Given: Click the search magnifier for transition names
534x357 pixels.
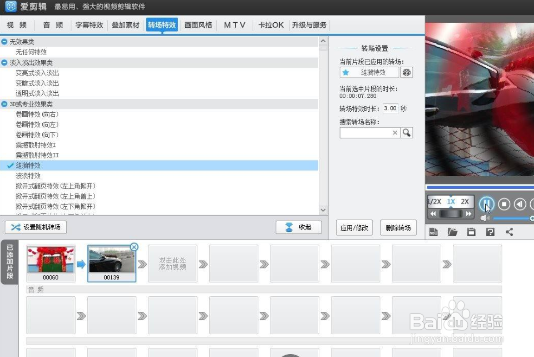Looking at the screenshot, I should (x=406, y=133).
